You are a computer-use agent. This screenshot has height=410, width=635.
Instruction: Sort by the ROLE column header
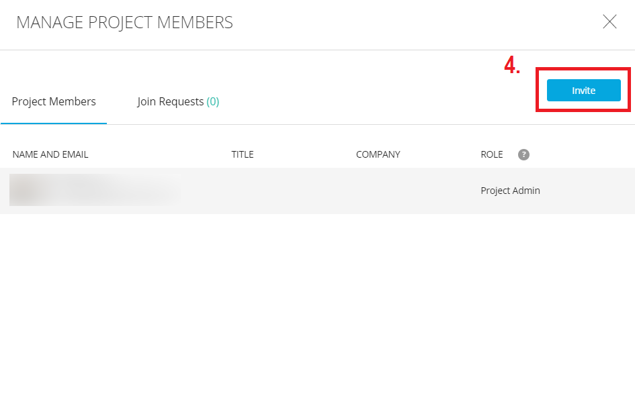coord(491,154)
